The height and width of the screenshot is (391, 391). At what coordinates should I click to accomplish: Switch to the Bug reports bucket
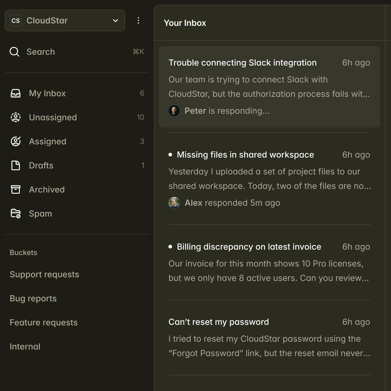(33, 298)
